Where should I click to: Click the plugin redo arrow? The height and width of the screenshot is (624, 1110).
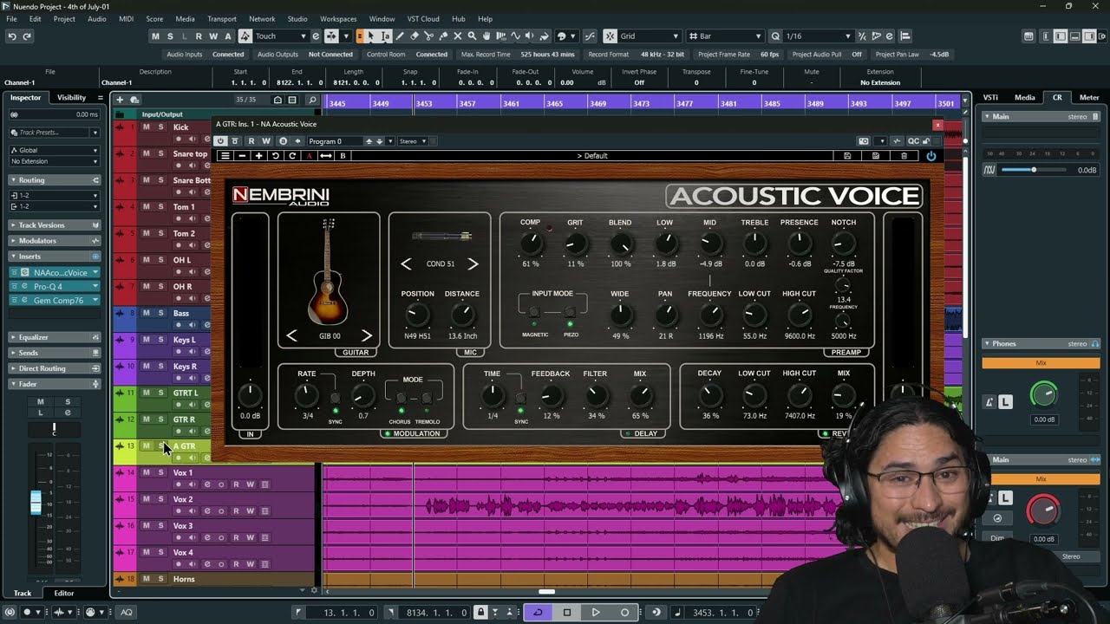point(292,156)
